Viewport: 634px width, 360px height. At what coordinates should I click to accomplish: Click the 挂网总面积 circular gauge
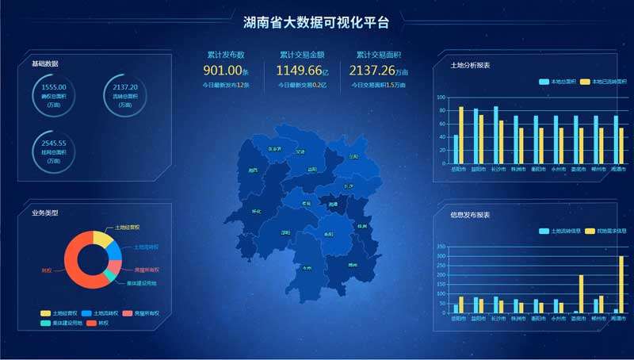click(x=53, y=151)
